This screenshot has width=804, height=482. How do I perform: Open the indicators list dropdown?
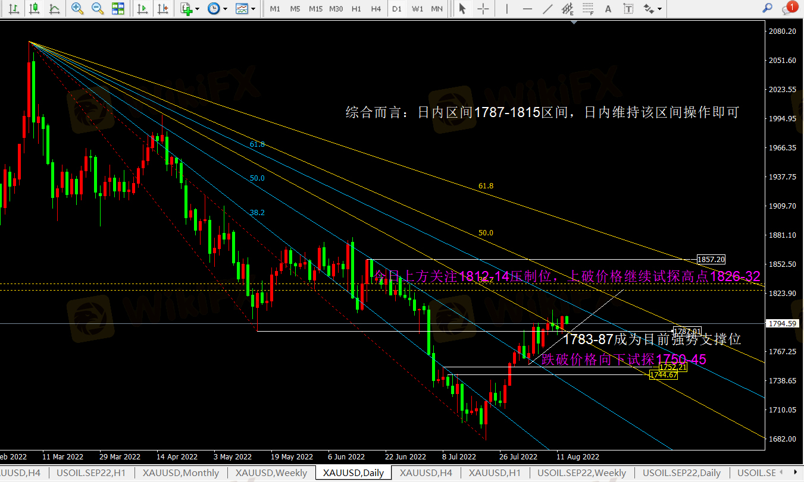click(x=190, y=9)
